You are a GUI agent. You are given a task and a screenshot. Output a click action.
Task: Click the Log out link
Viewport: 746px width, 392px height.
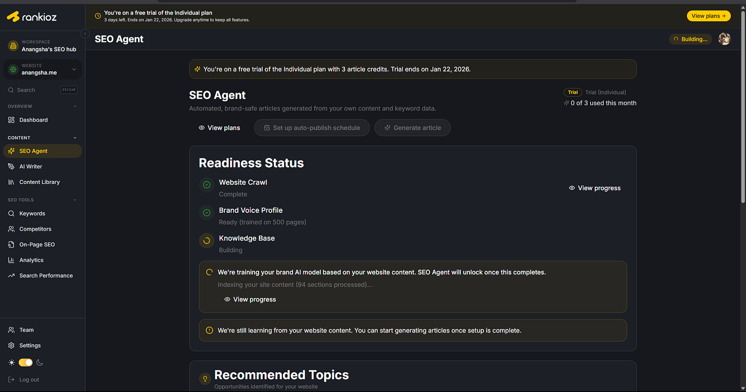[x=29, y=380]
